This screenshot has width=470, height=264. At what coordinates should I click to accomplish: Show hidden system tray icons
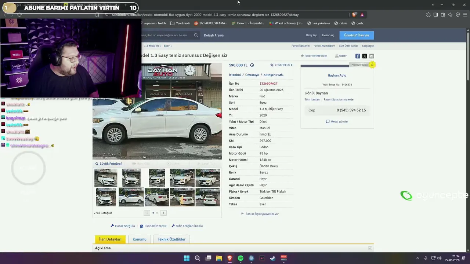point(417,258)
